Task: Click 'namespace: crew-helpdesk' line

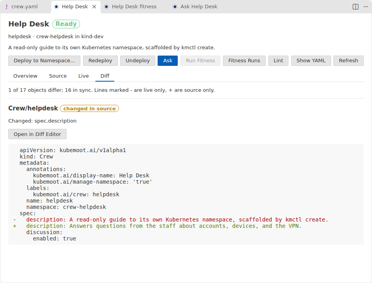Action: [66, 207]
